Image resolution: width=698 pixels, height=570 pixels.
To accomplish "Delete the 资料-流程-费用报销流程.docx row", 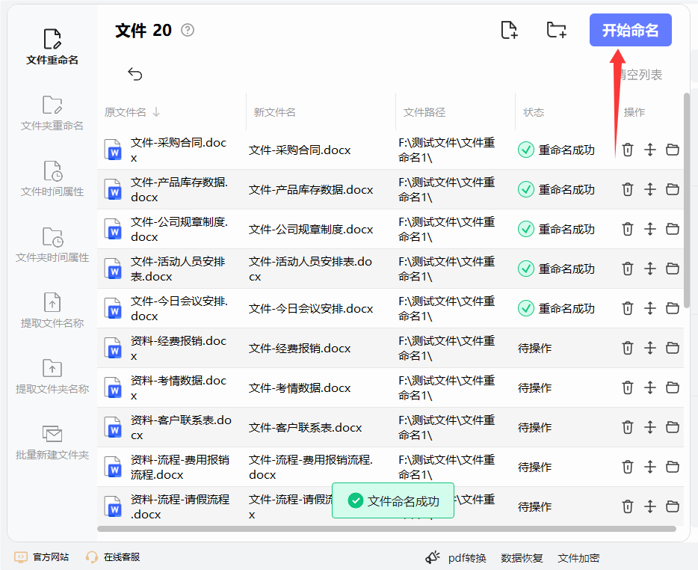I will 627,467.
